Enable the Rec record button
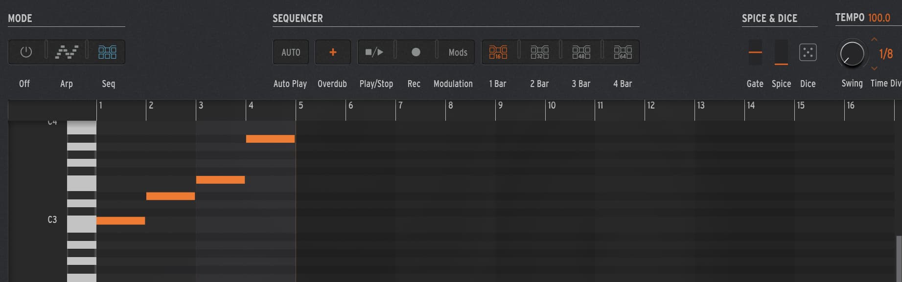Image resolution: width=902 pixels, height=282 pixels. tap(416, 52)
